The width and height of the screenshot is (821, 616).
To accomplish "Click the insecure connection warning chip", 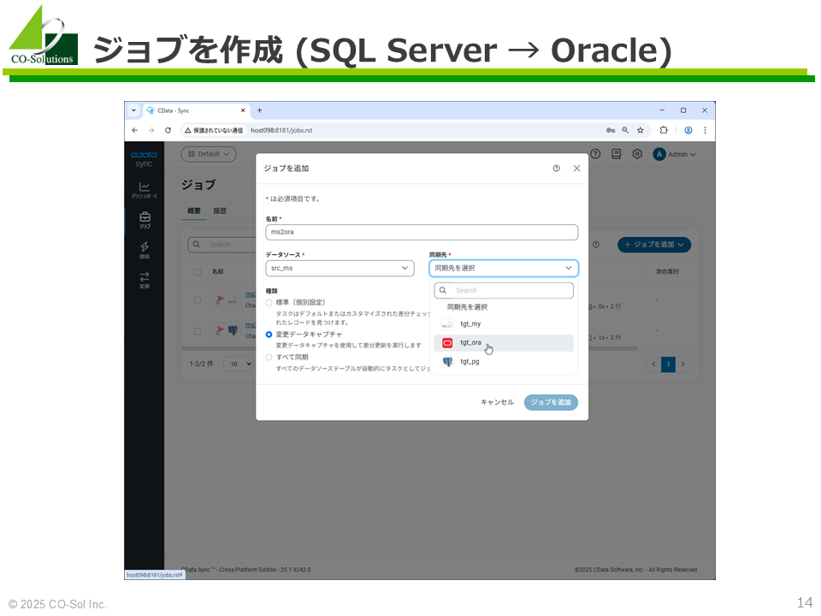I will [214, 130].
